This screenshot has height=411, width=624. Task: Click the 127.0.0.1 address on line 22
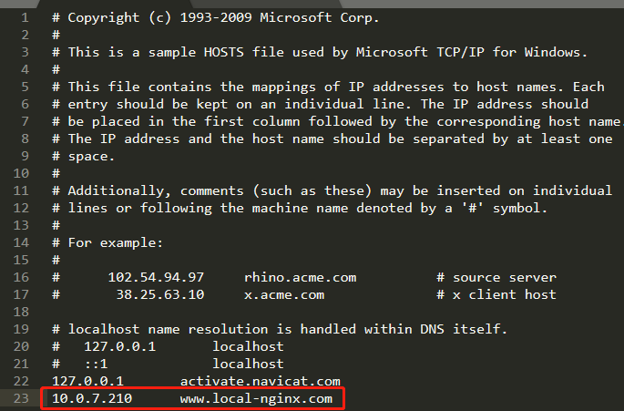[88, 381]
